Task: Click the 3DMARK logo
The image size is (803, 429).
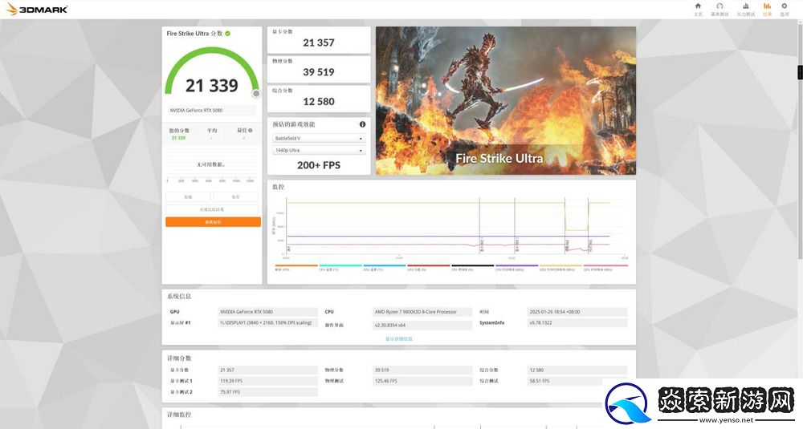Action: (x=39, y=9)
